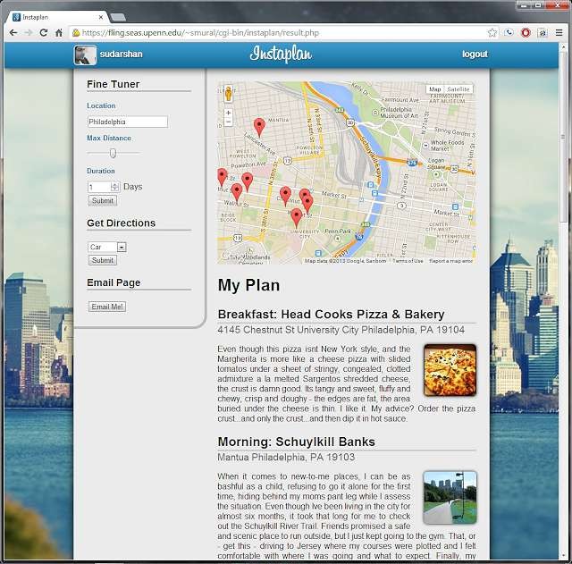Submit the Get Directions form
The width and height of the screenshot is (572, 564).
(x=103, y=260)
